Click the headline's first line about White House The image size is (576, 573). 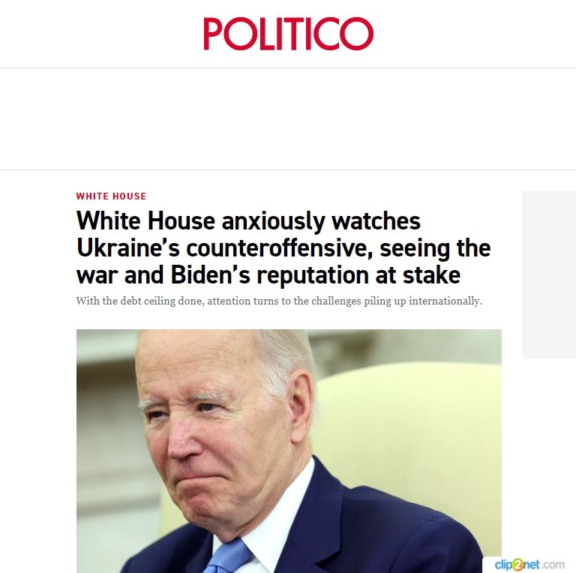tap(248, 220)
